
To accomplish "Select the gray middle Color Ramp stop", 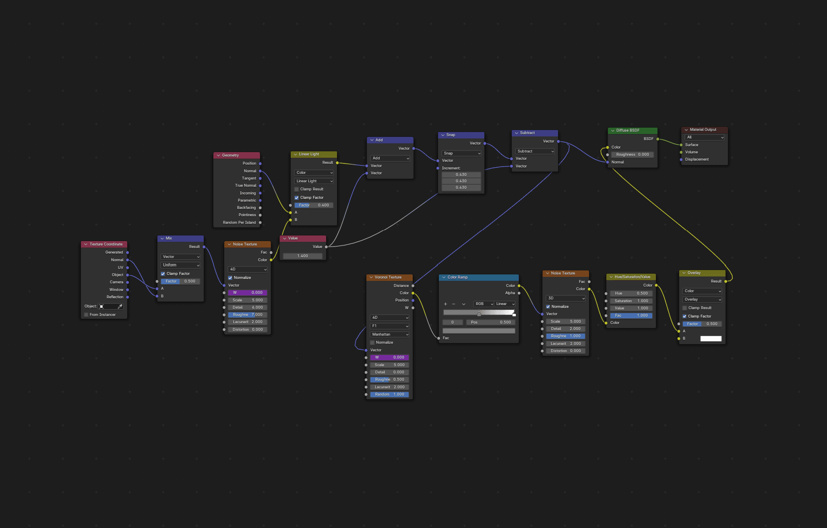I will [x=479, y=314].
